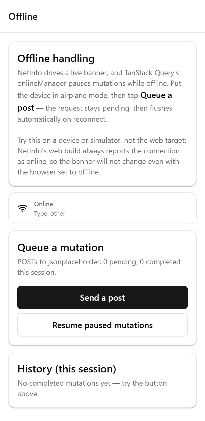Tap the this session. text under POSTs
The height and width of the screenshot is (421, 205).
(37, 272)
